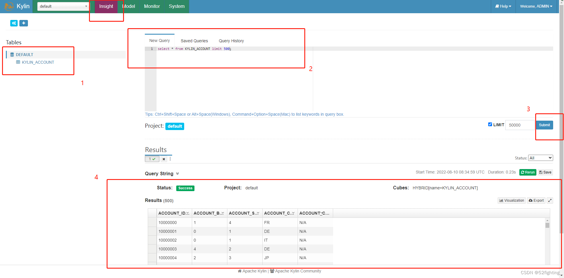Switch to the System tab
Image resolution: width=564 pixels, height=278 pixels.
(177, 6)
